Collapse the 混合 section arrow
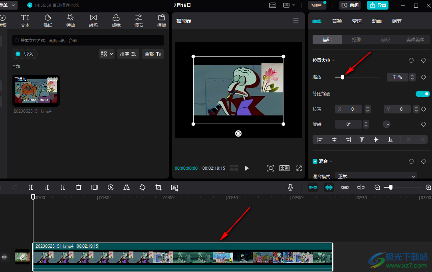This screenshot has width=432, height=272. [x=331, y=161]
